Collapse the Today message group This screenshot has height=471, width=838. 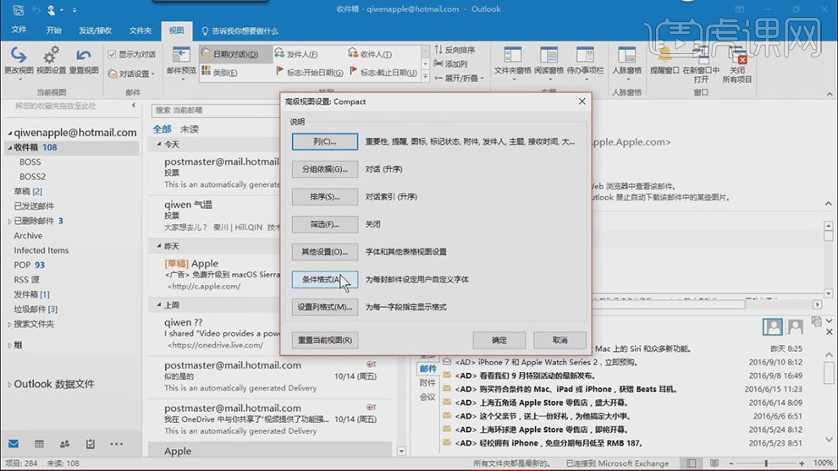(x=159, y=145)
